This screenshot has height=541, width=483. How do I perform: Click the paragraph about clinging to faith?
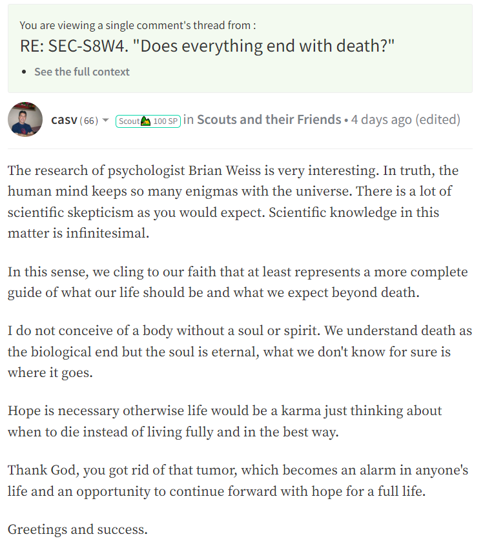[x=238, y=282]
